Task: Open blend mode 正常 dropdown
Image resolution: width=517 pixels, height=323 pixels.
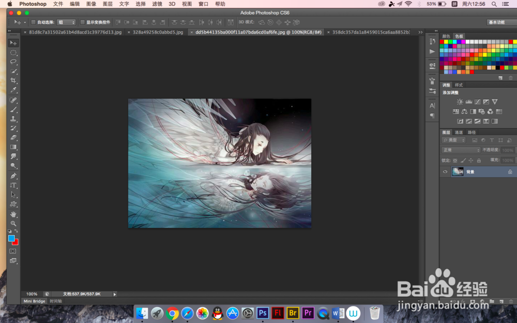Action: (461, 150)
